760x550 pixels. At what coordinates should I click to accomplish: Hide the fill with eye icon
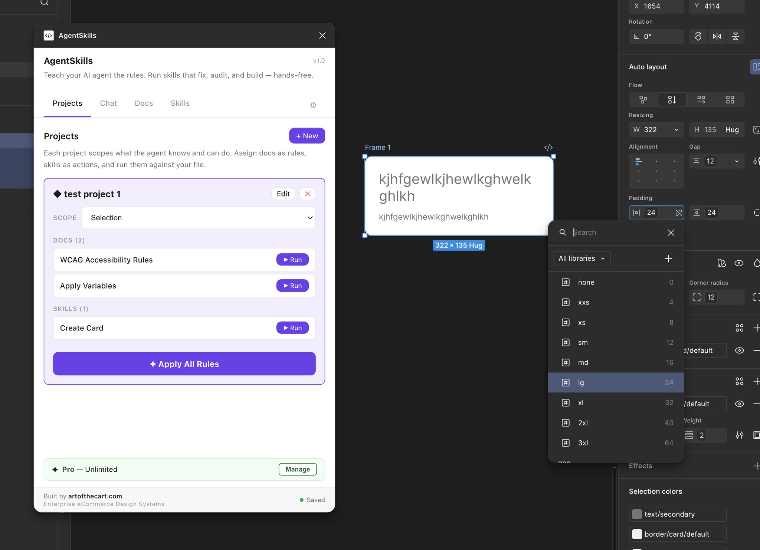[739, 350]
